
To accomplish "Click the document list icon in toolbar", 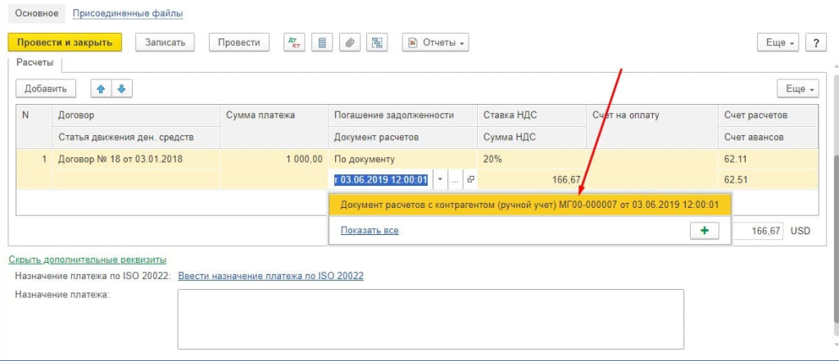I will pyautogui.click(x=321, y=43).
